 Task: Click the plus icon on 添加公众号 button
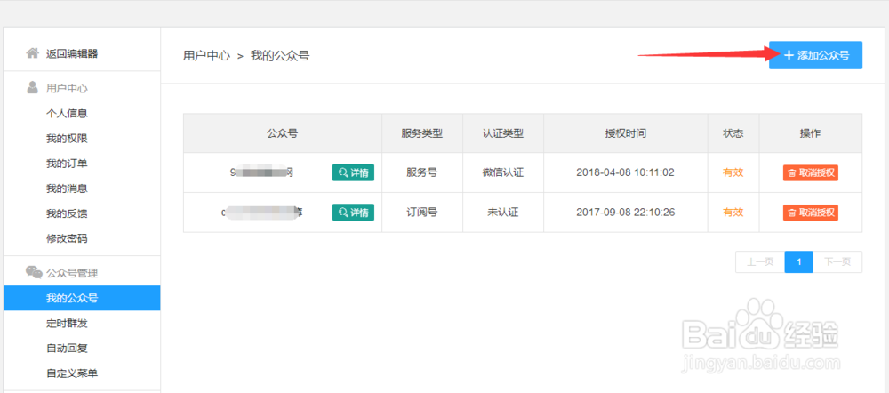[x=789, y=55]
